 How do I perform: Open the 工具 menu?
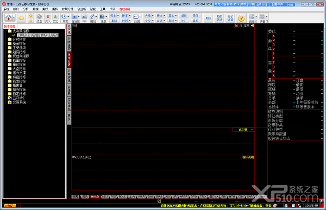(x=103, y=9)
